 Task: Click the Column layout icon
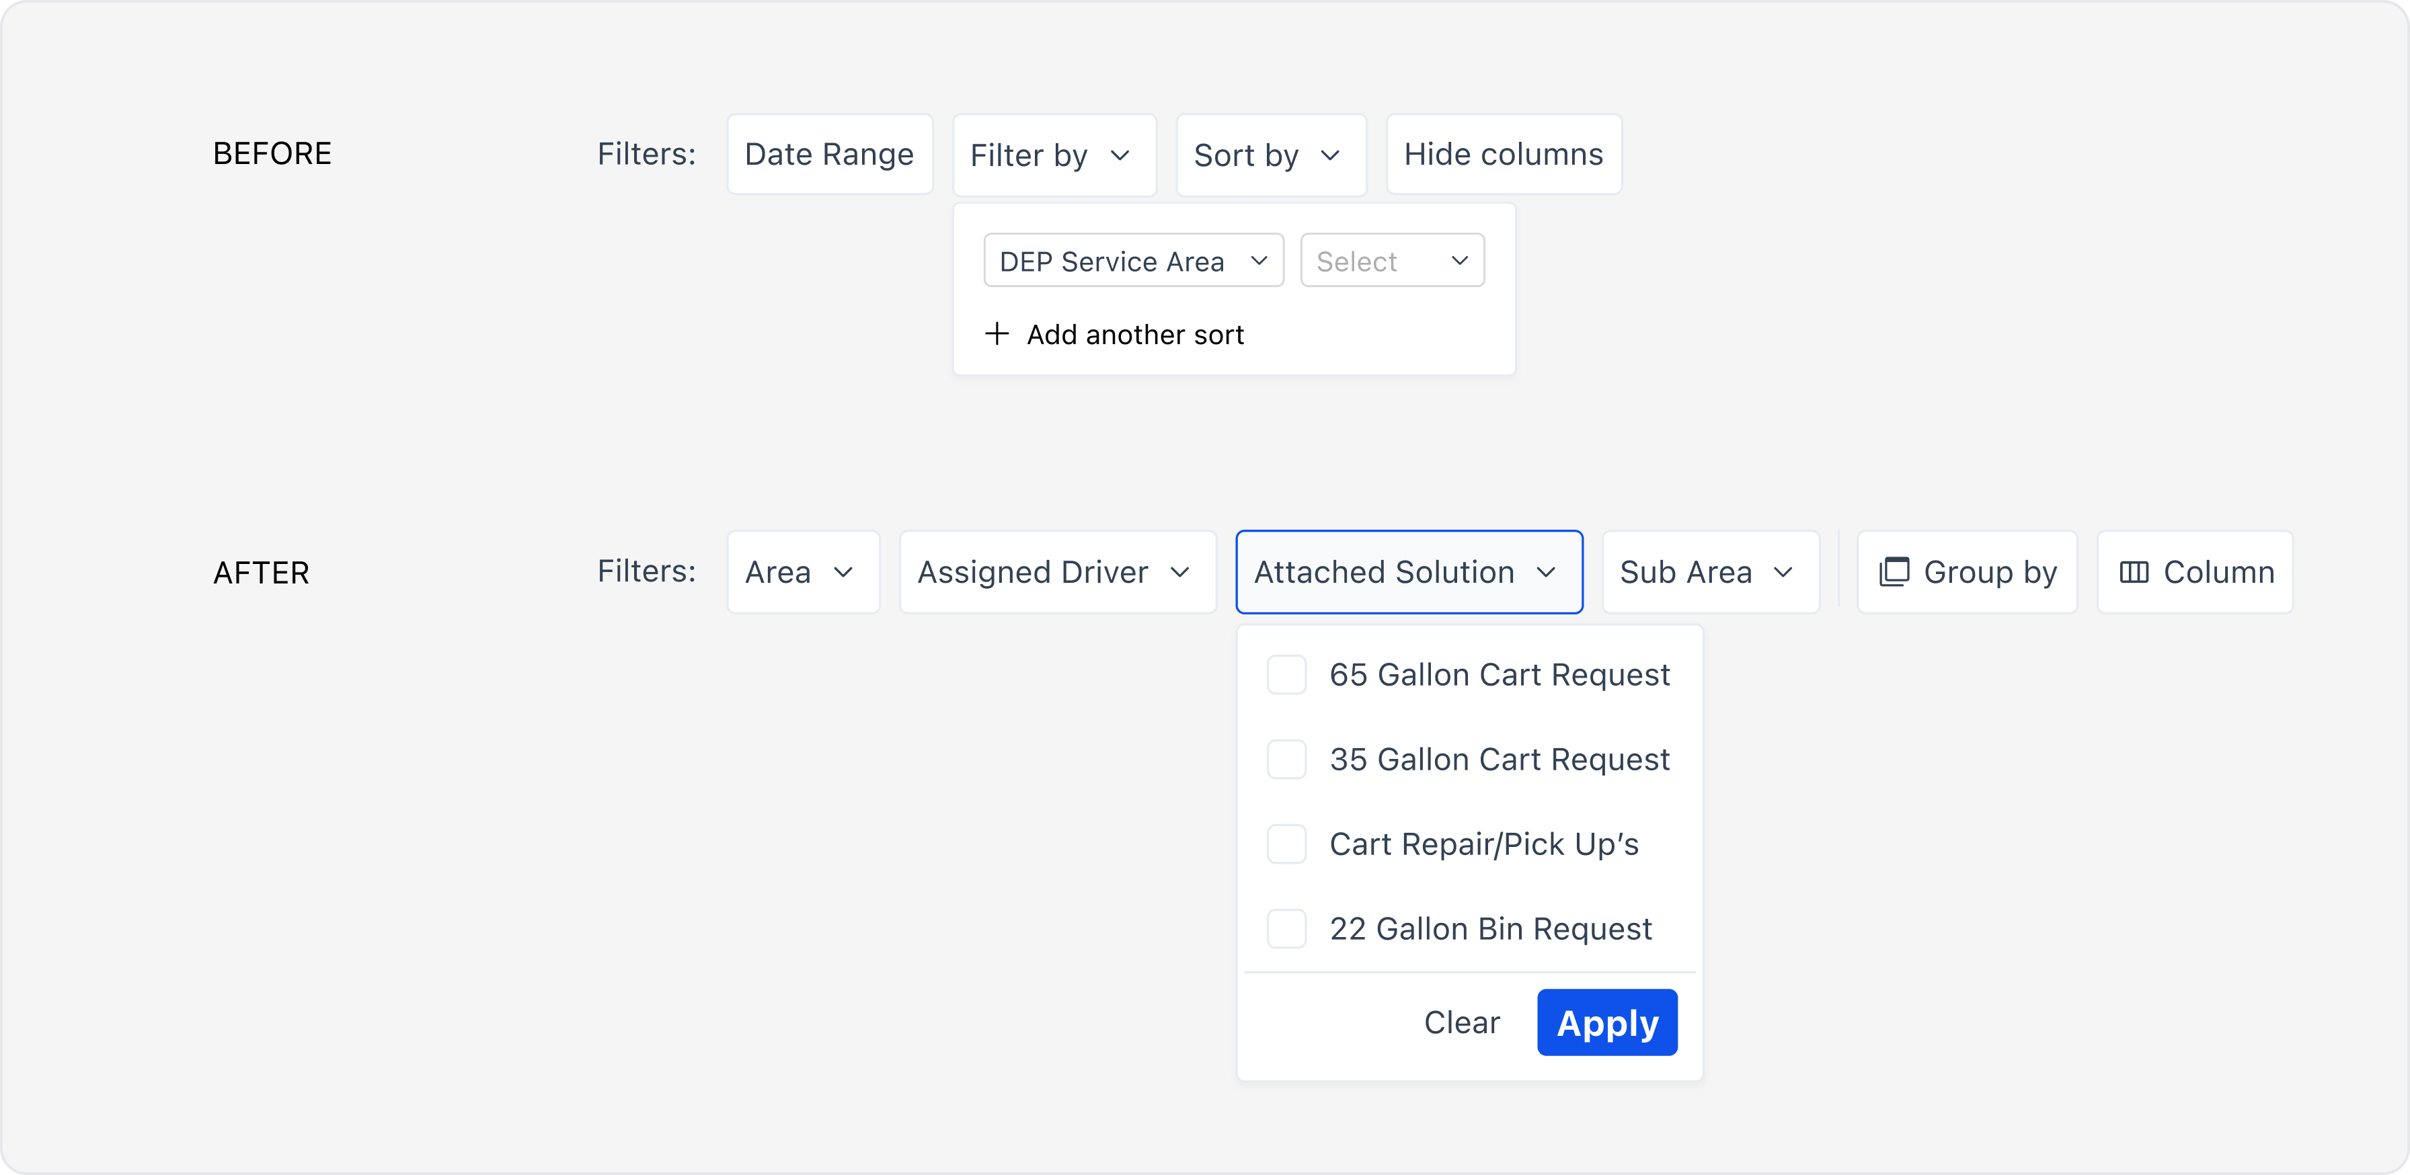pyautogui.click(x=2133, y=571)
